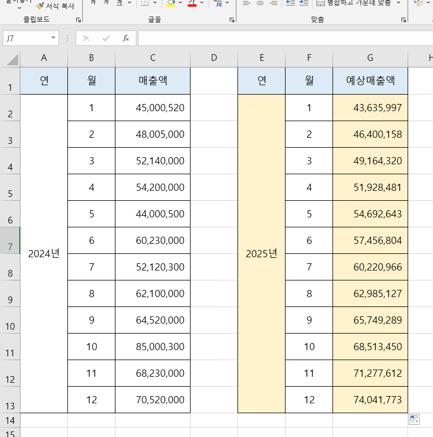Viewport: 433px width, 437px height.
Task: Click cell with value 45,000,520
Action: (153, 107)
